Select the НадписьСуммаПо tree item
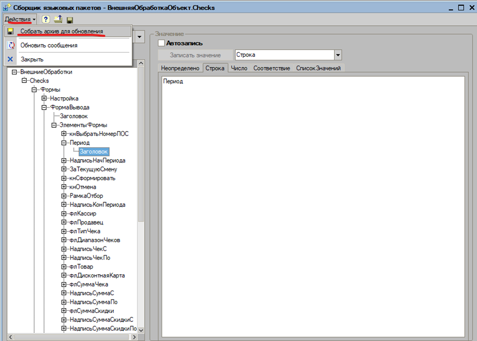The height and width of the screenshot is (341, 477). pos(93,302)
